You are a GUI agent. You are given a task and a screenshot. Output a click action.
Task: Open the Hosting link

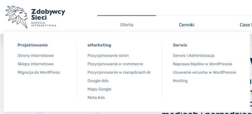point(180,81)
